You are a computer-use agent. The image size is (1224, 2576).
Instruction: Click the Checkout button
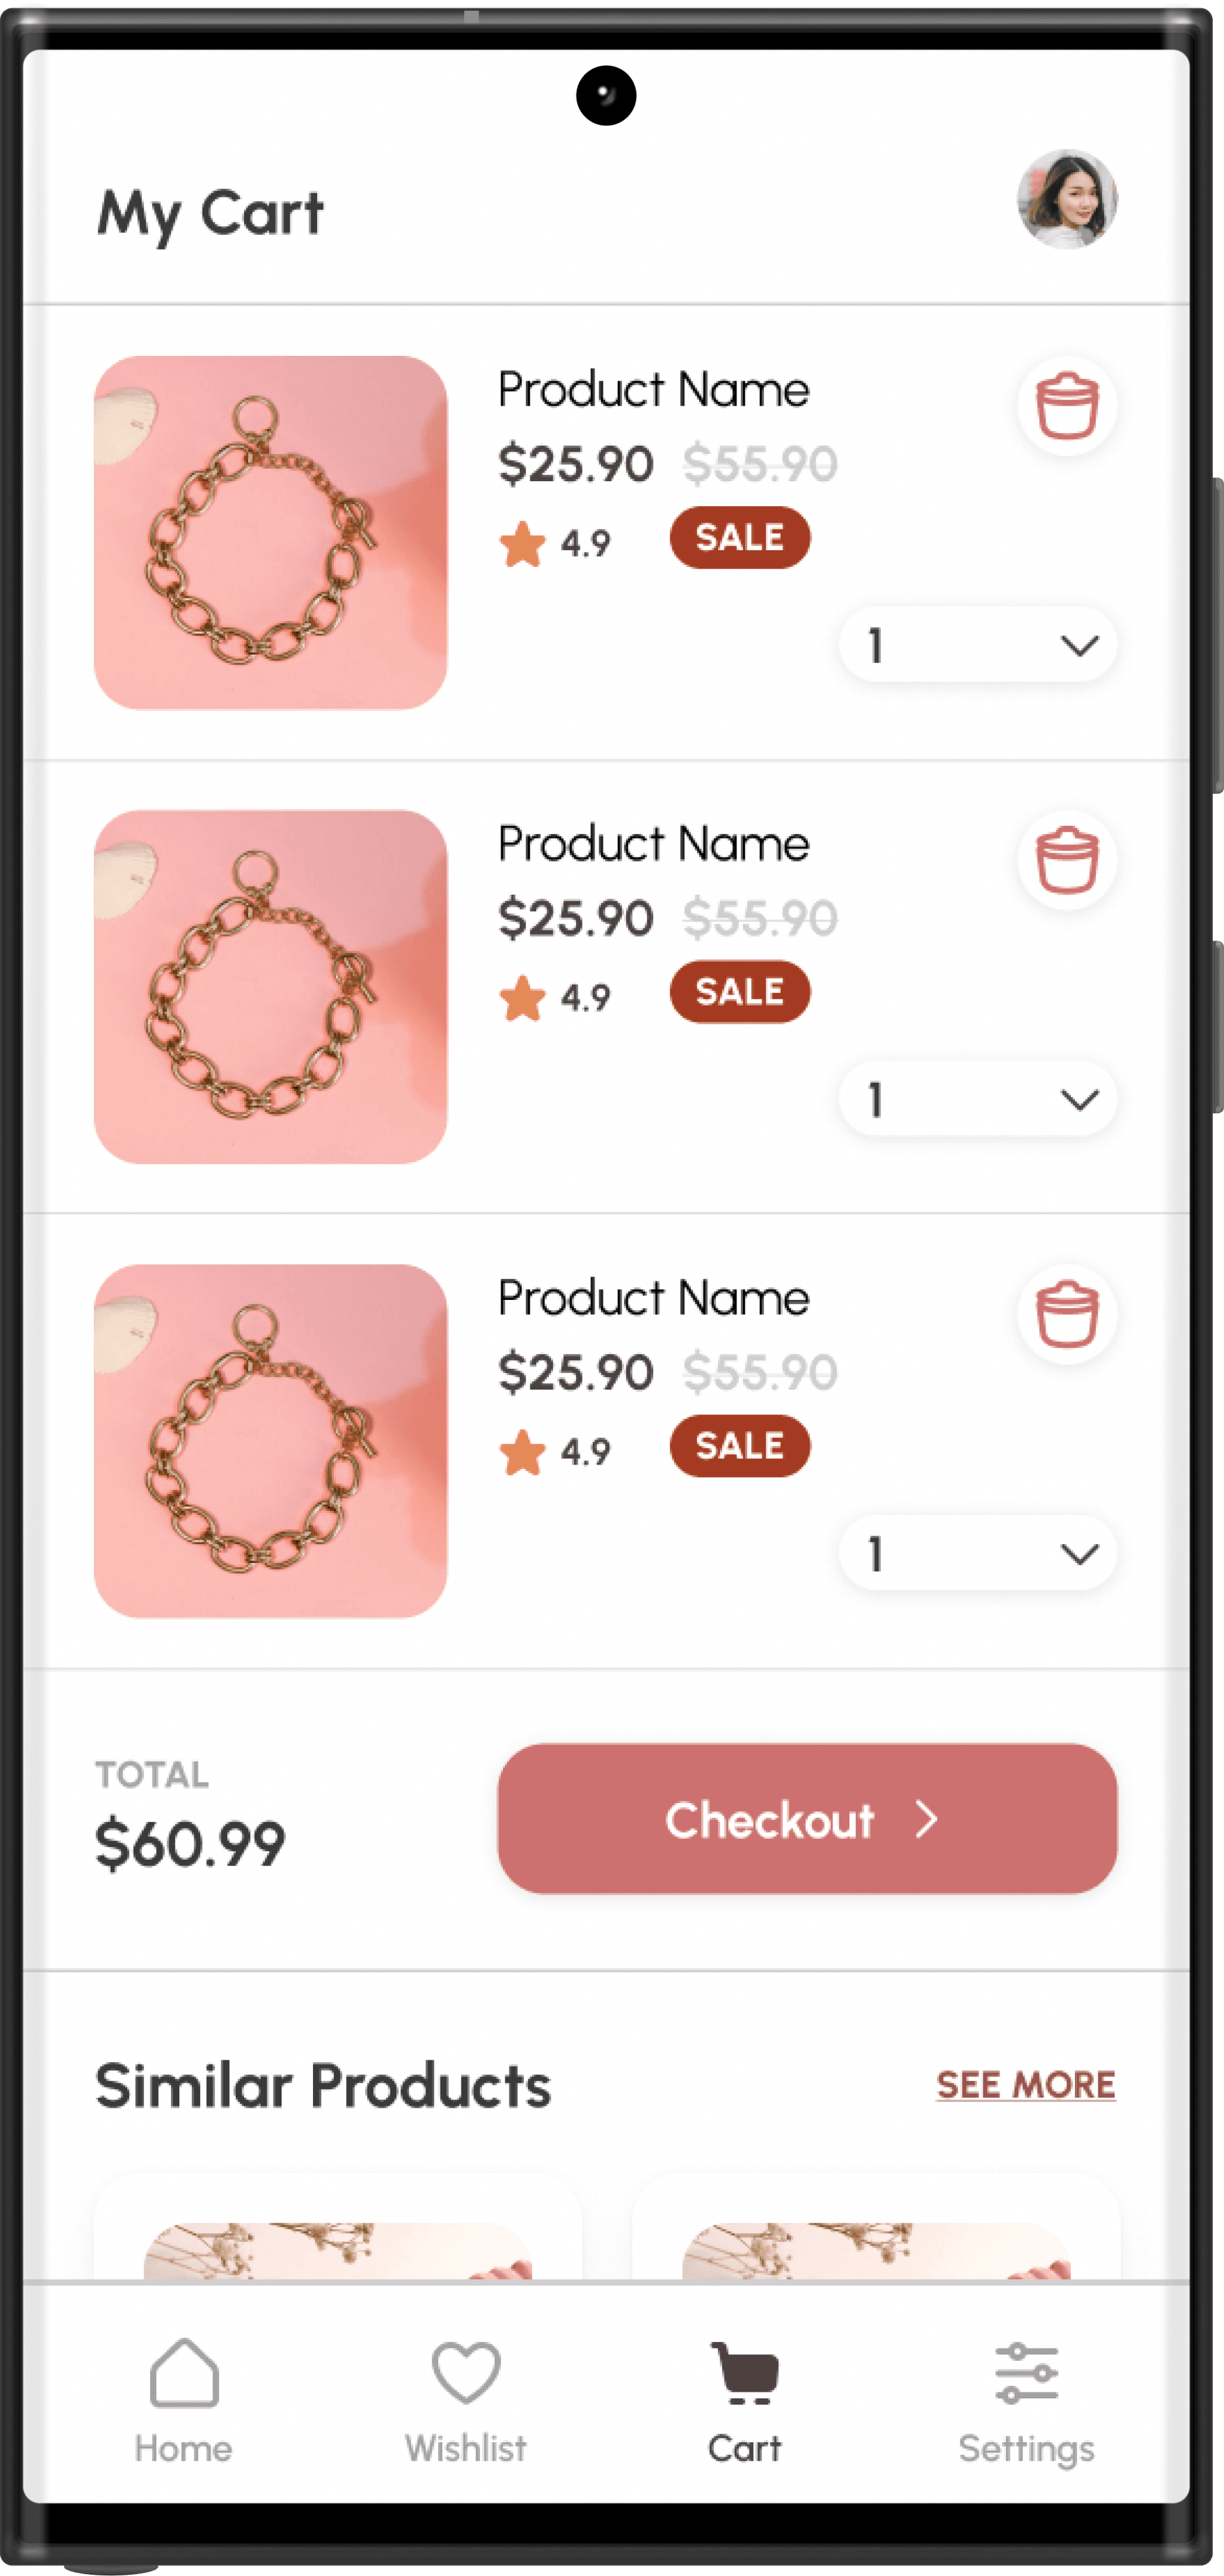[807, 1819]
